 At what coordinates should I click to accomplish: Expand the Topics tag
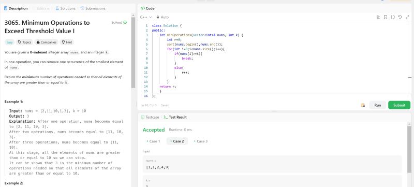click(x=24, y=42)
